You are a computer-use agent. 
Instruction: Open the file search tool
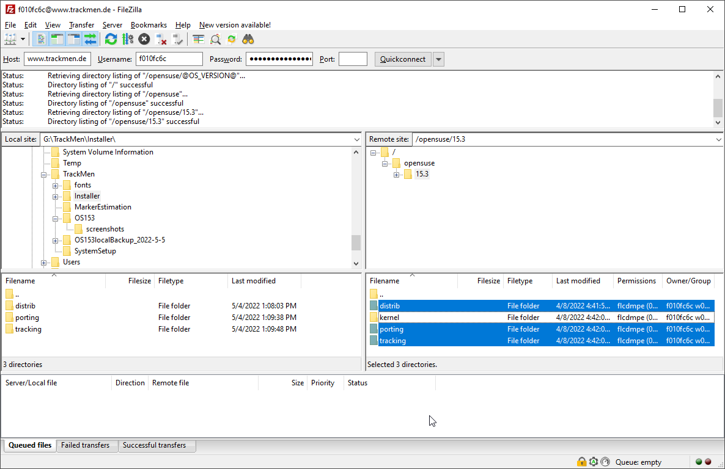click(x=248, y=38)
